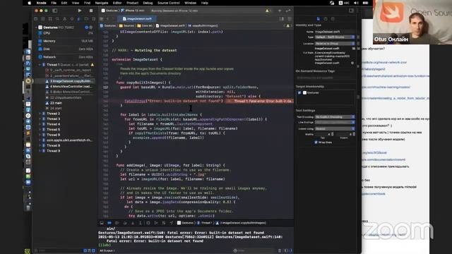Open the file Type dropdown in inspector

tap(335, 37)
